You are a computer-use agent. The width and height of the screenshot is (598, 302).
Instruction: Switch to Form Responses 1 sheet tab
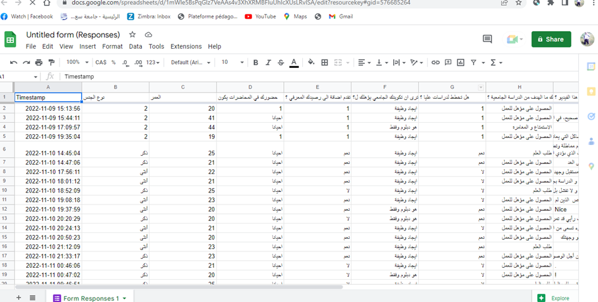(90, 298)
